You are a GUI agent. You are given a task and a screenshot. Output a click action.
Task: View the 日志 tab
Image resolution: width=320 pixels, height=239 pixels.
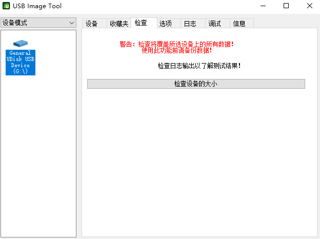point(190,24)
